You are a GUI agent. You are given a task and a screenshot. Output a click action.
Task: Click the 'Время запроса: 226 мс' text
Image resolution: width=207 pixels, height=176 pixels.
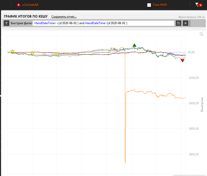pos(192,17)
